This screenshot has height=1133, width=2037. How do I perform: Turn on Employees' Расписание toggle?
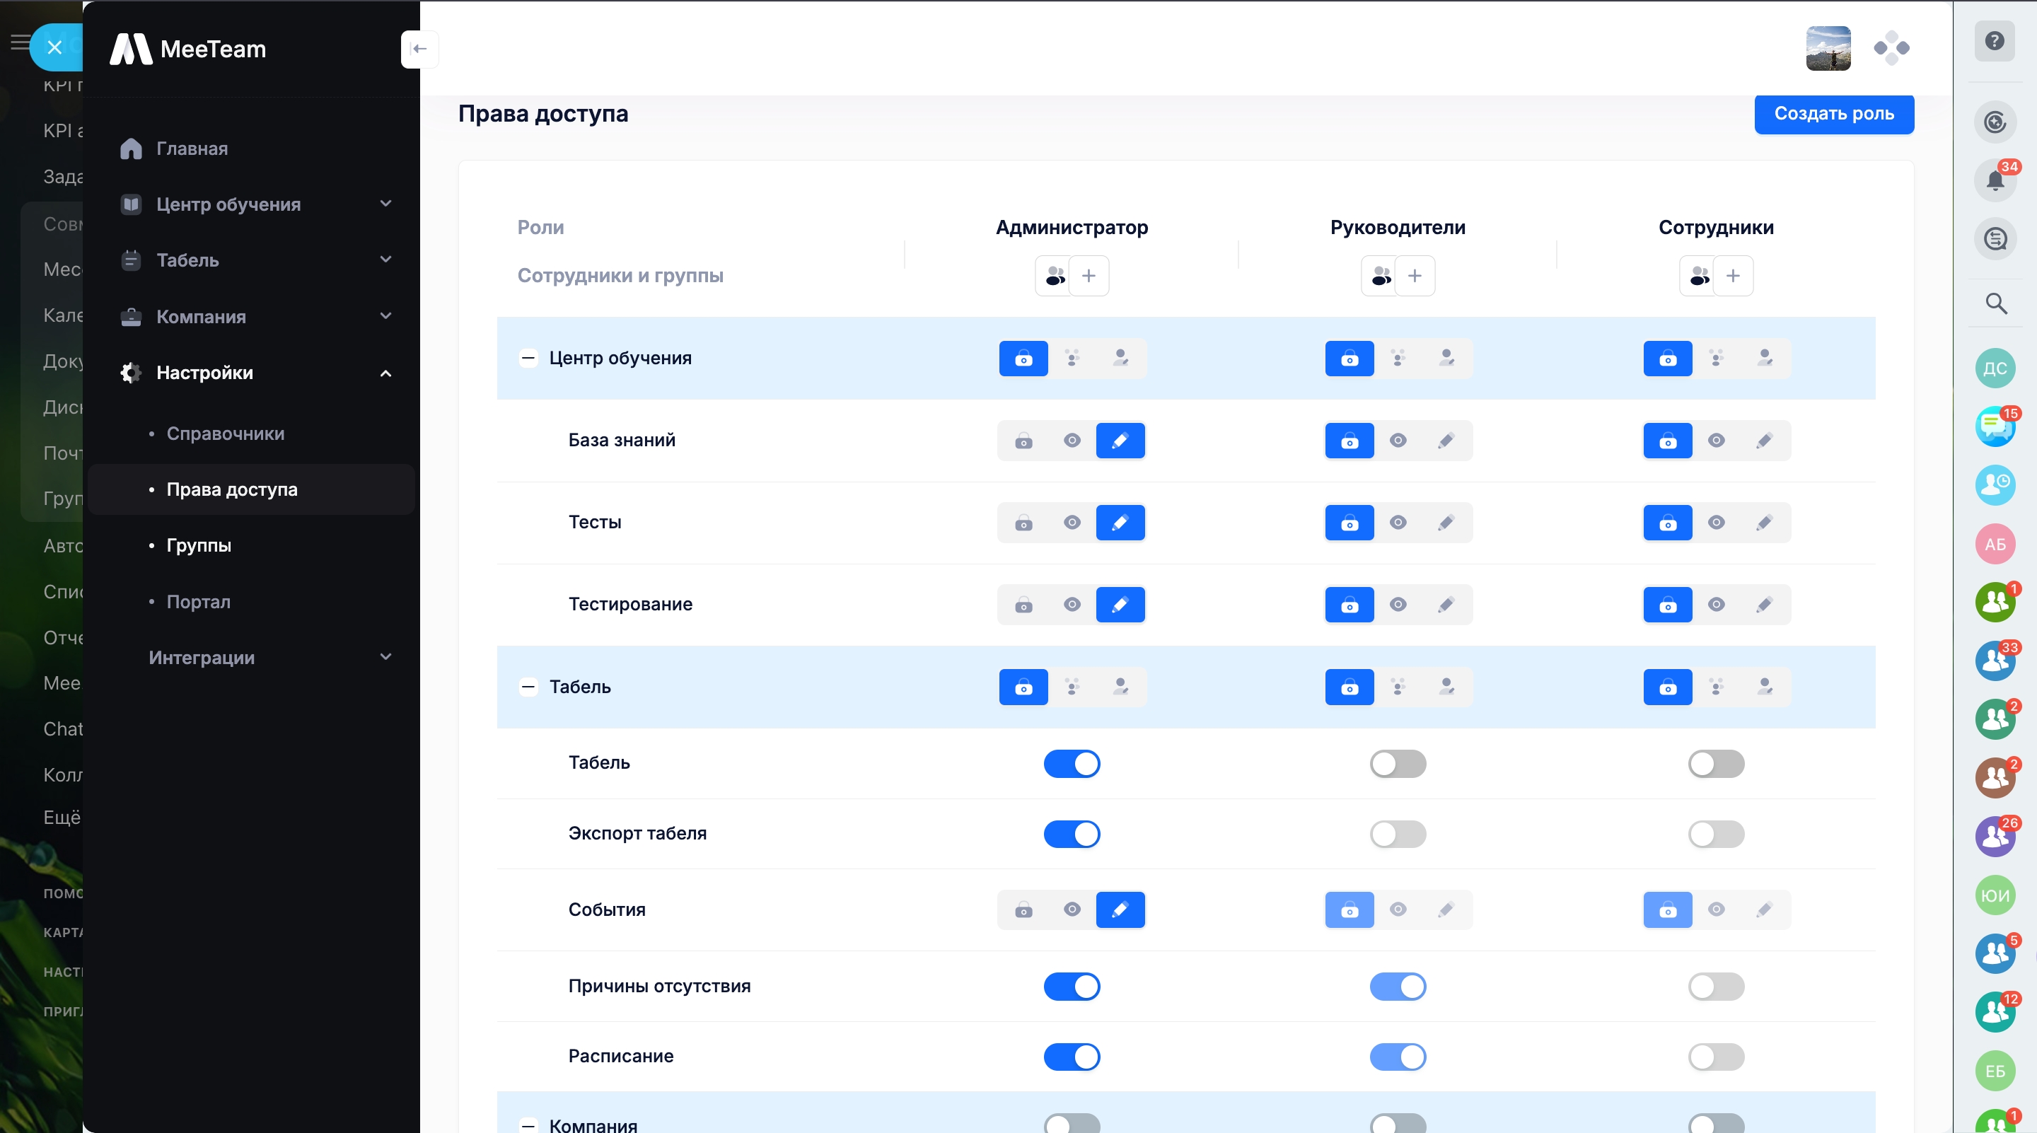1715,1057
